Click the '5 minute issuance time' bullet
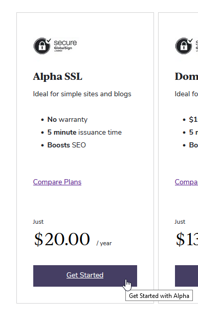The image size is (198, 322). pos(84,132)
